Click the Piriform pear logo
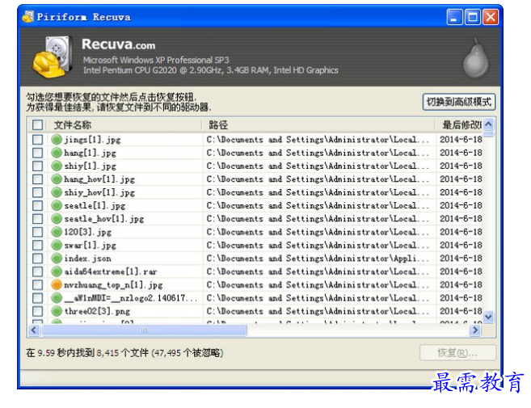Viewport: 531px width, 408px height. tap(476, 58)
